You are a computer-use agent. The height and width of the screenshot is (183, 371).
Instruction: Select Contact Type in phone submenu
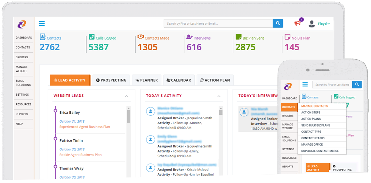click(322, 132)
